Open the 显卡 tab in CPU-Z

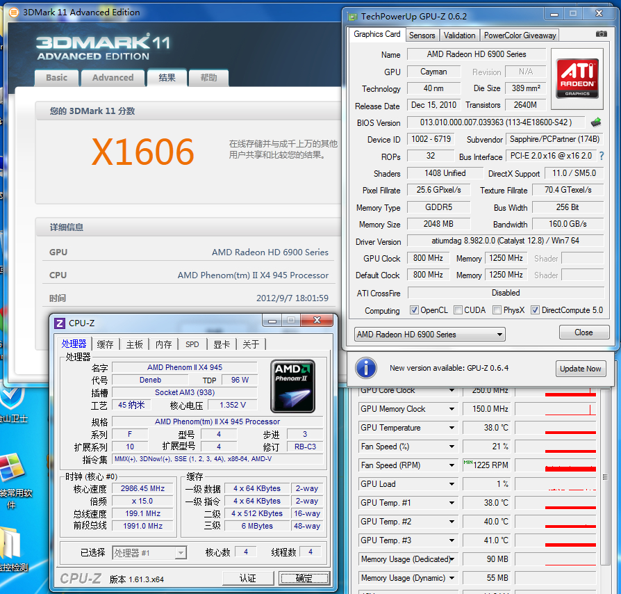point(222,344)
